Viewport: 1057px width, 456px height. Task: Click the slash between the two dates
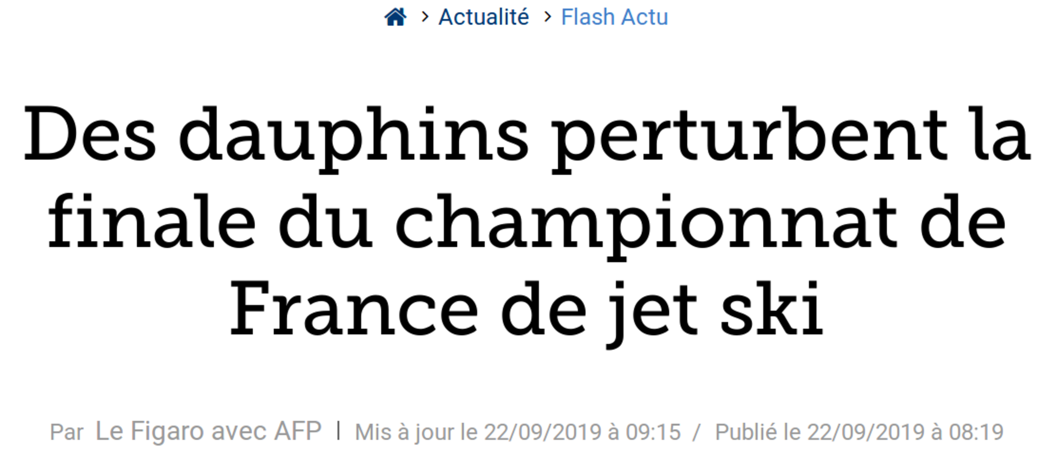(x=697, y=432)
